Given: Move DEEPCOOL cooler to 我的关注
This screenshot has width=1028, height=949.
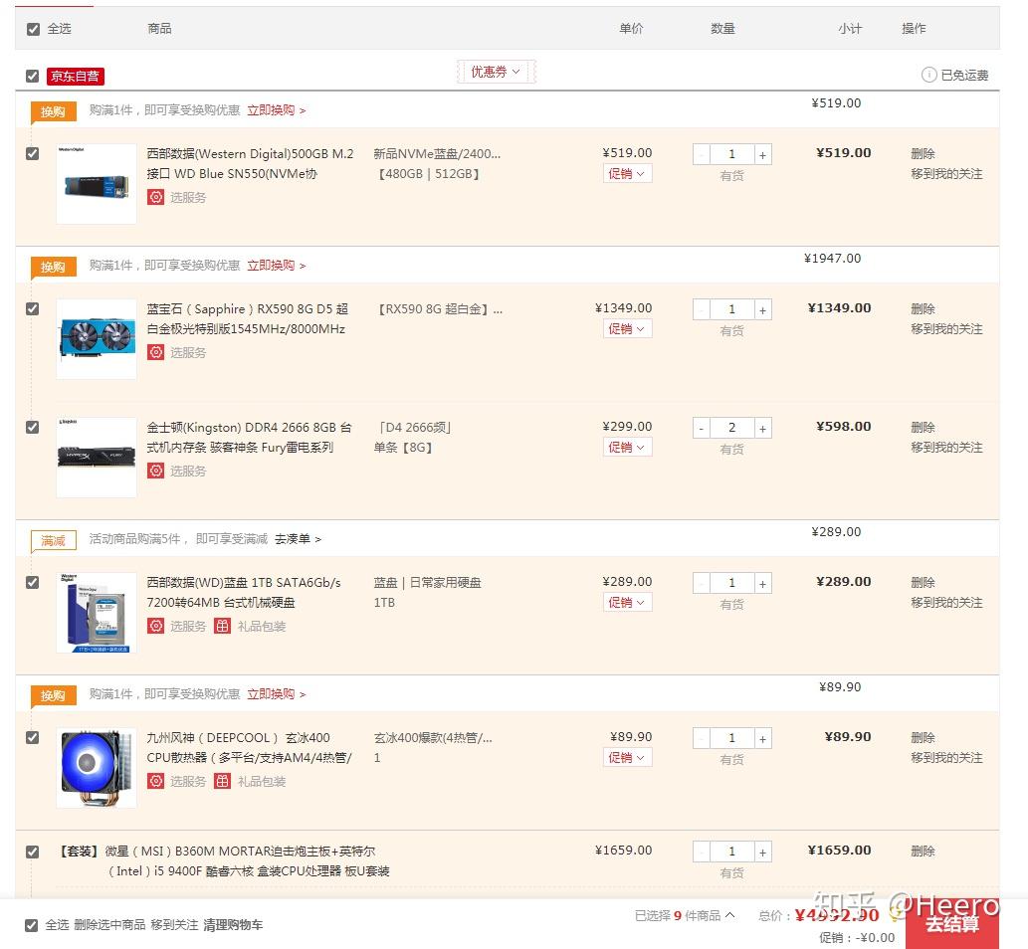Looking at the screenshot, I should [x=946, y=758].
